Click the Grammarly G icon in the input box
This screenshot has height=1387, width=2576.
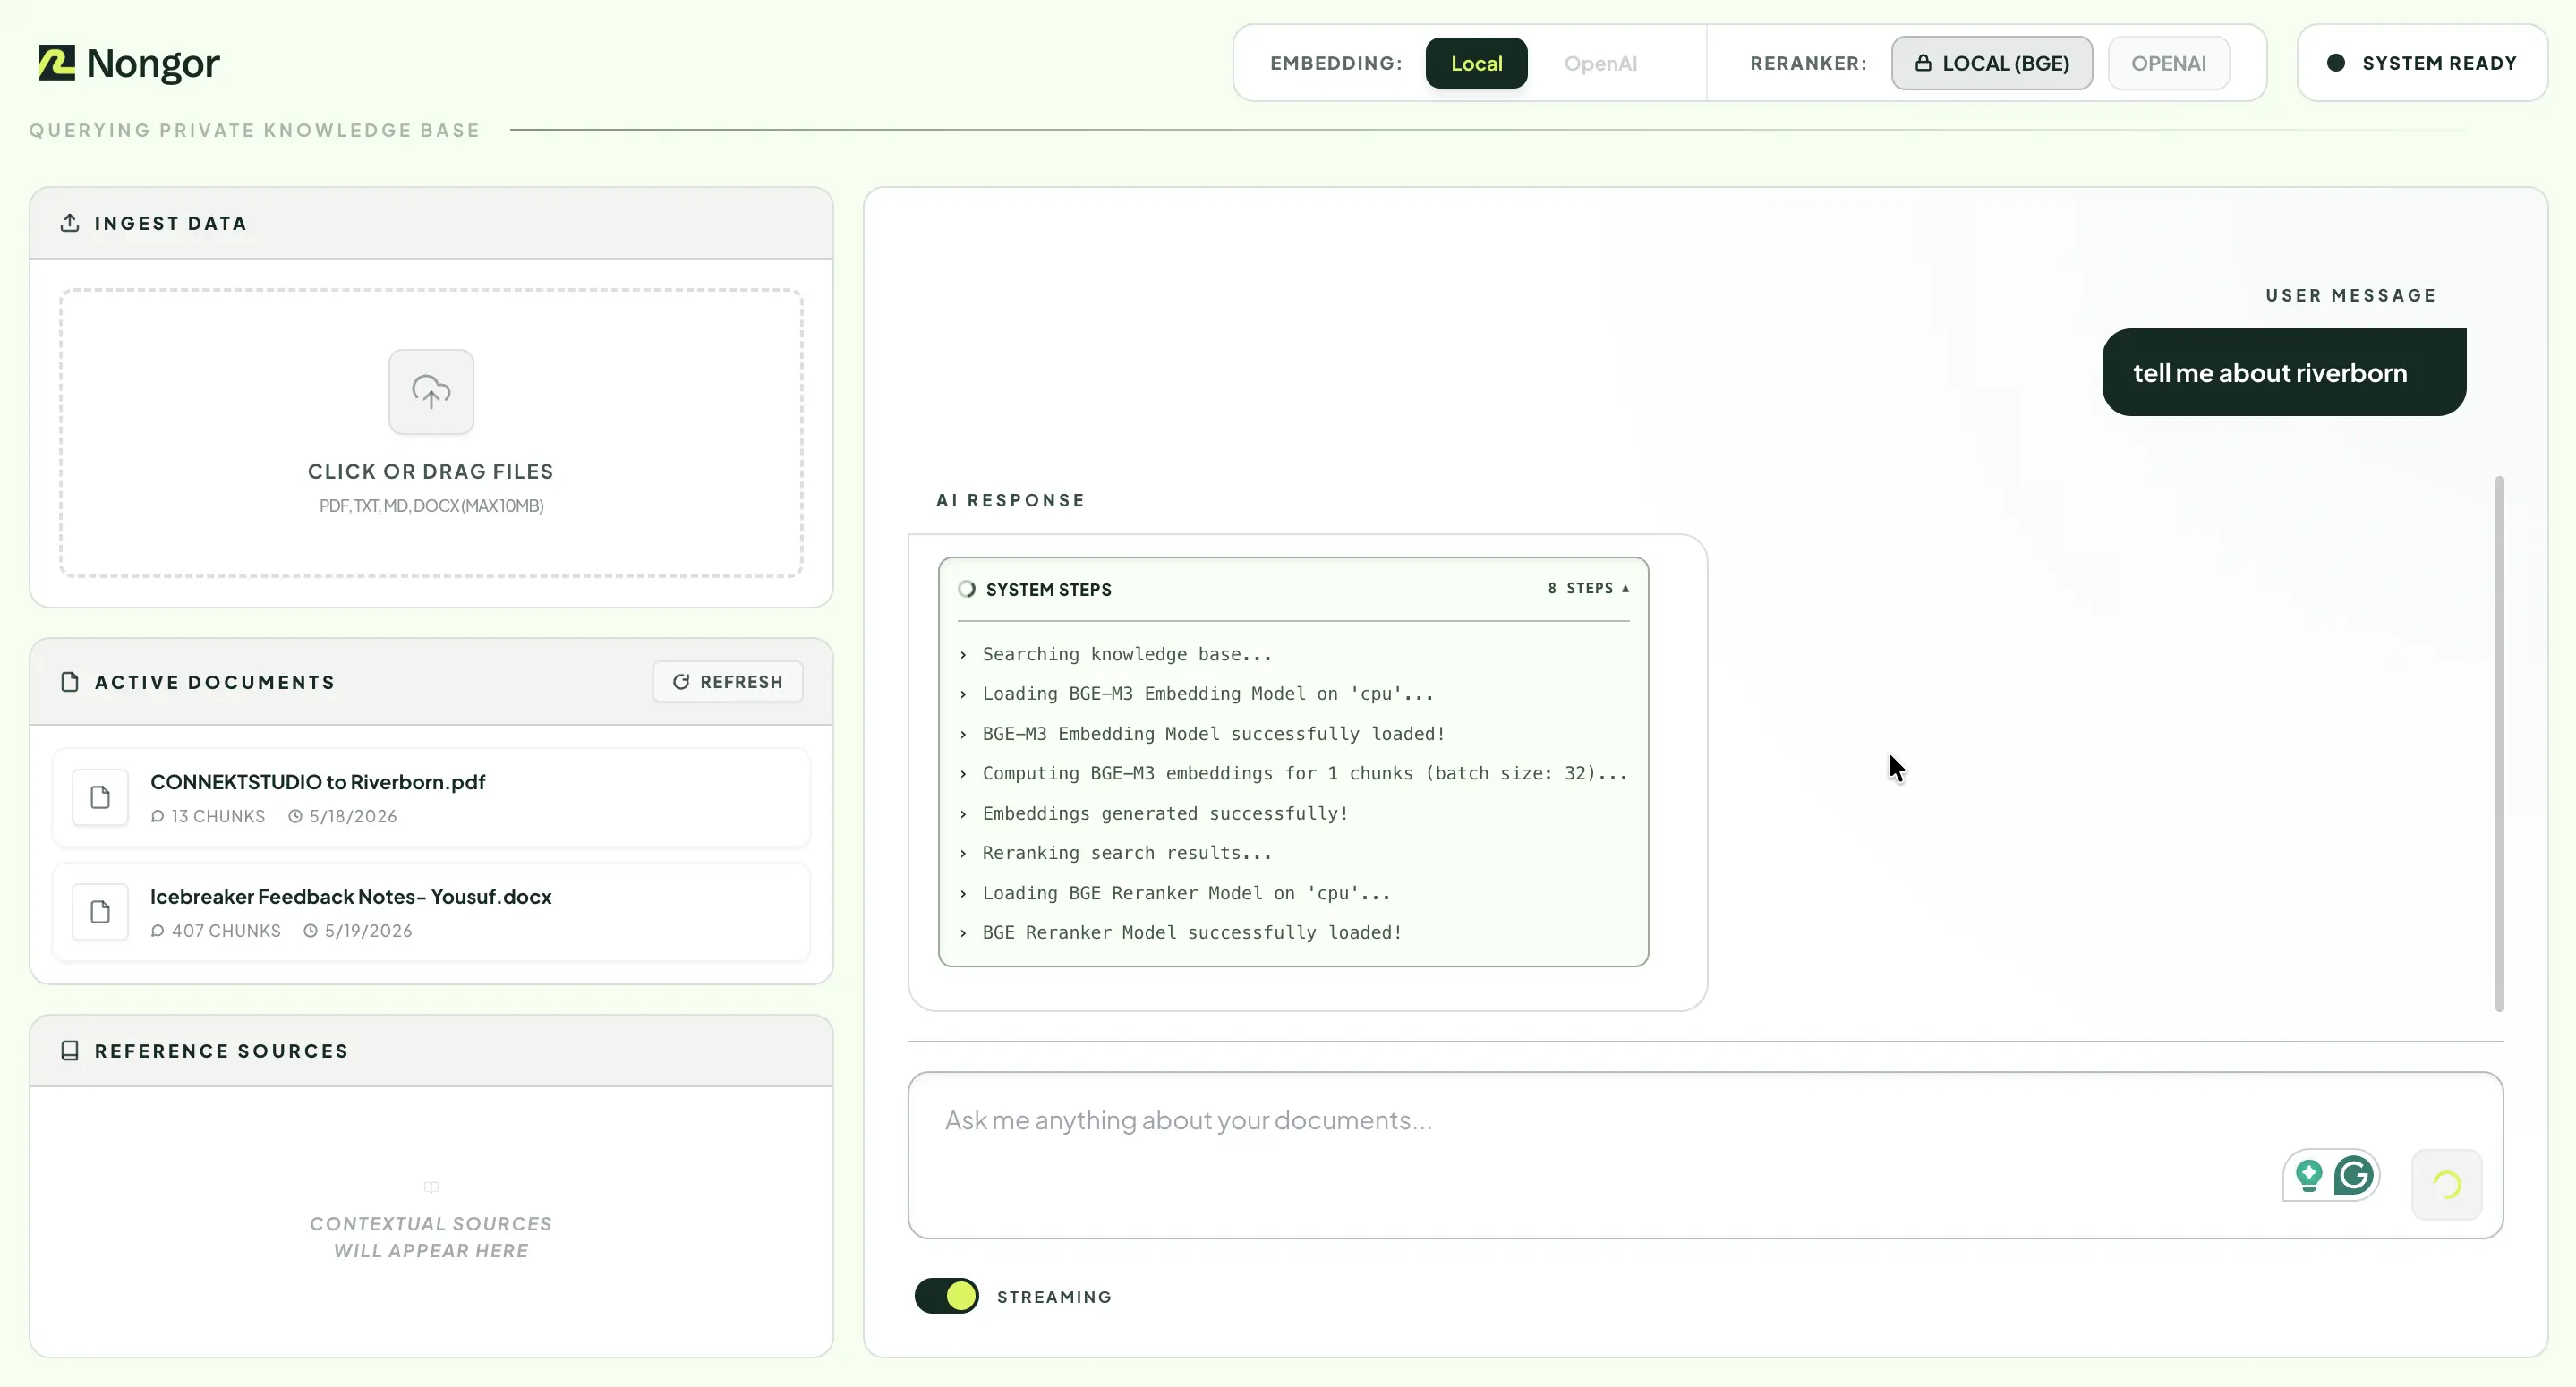[x=2354, y=1175]
